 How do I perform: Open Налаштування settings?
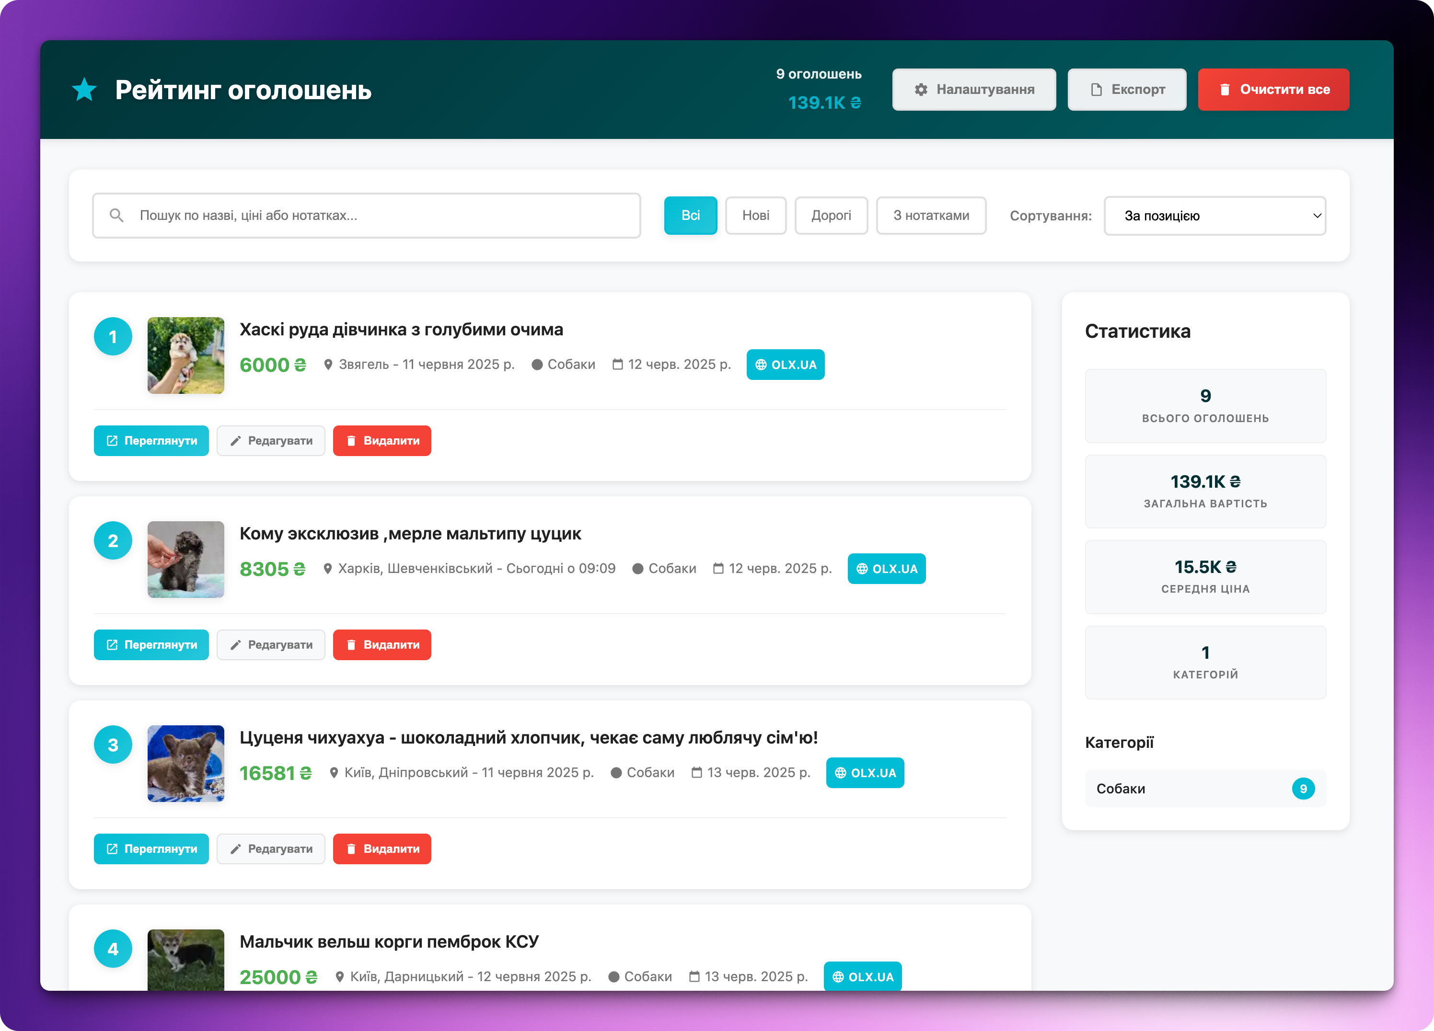[x=974, y=90]
